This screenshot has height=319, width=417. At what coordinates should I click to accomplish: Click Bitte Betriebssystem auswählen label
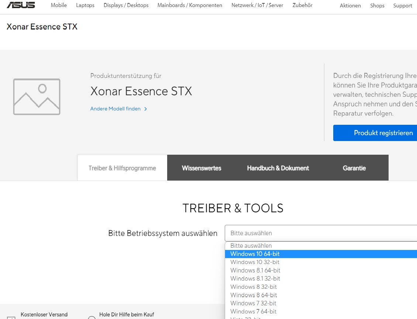pos(163,233)
